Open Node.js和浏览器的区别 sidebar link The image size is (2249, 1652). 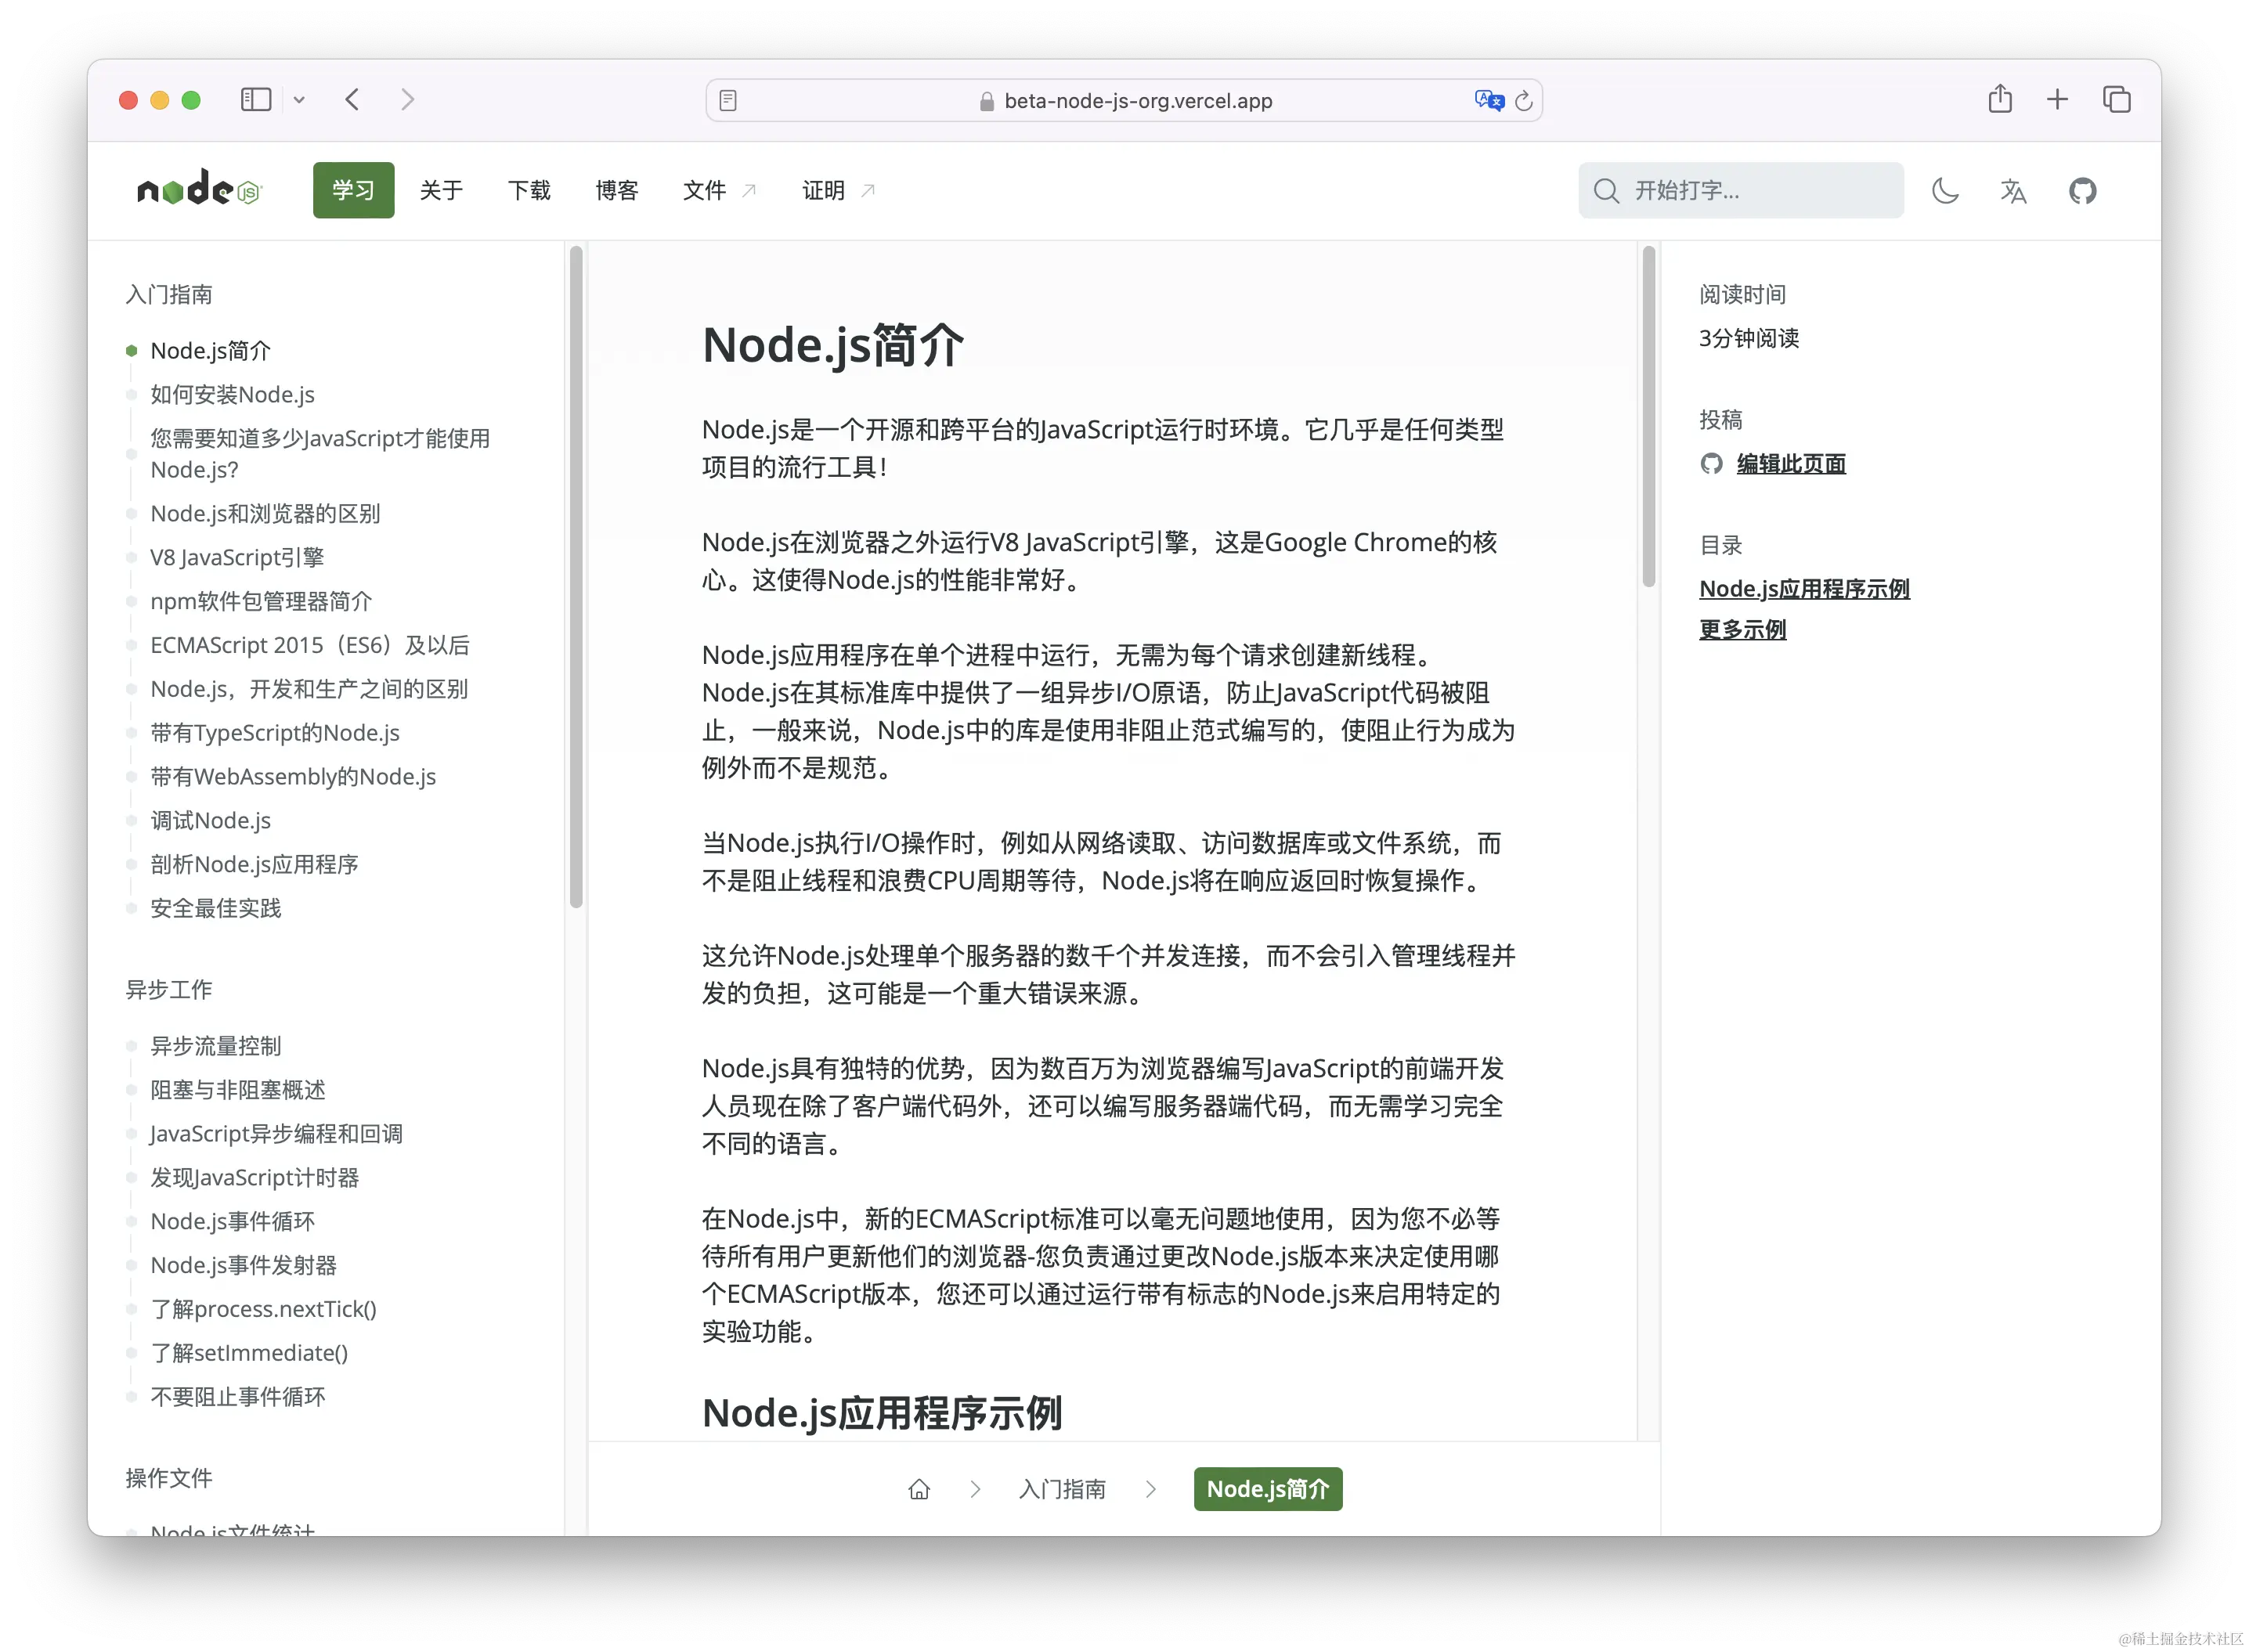pyautogui.click(x=265, y=514)
